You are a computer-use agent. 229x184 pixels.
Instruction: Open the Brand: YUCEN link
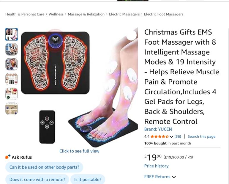click(158, 129)
